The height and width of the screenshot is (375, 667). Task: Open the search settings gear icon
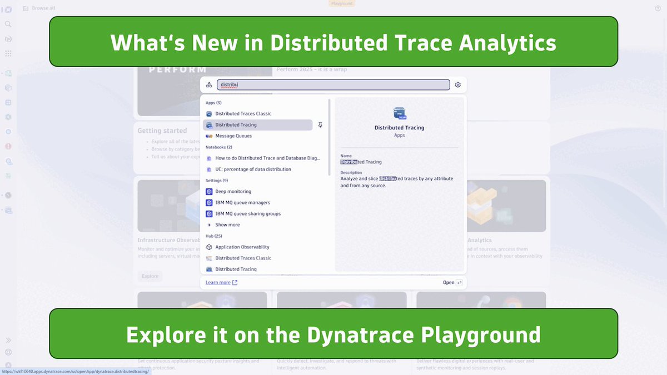coord(458,84)
